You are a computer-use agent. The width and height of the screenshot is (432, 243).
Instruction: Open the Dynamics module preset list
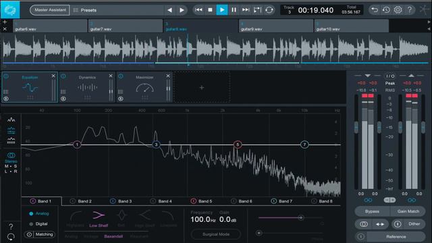tap(63, 92)
